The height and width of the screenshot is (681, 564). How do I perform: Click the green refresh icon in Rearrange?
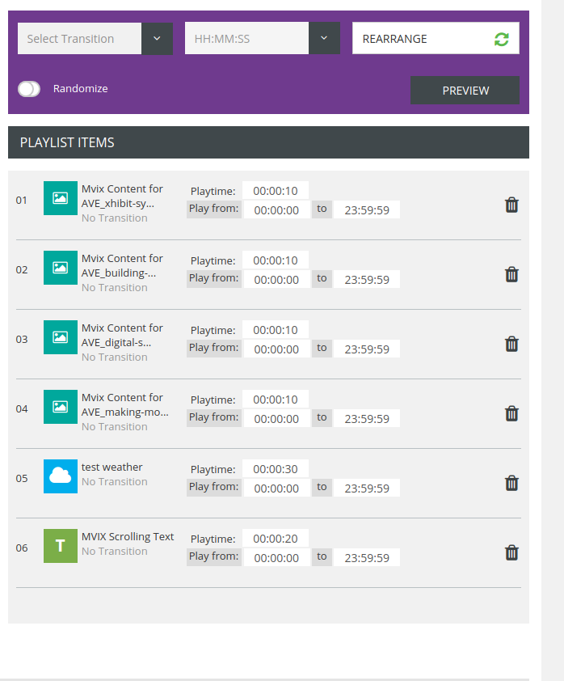[502, 39]
